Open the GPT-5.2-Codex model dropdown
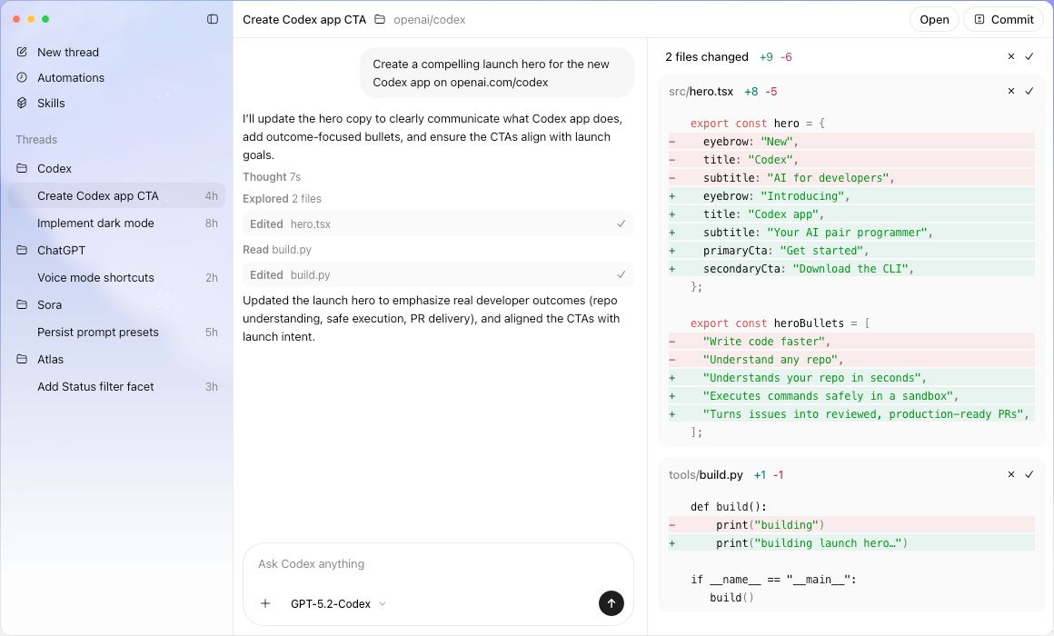 (337, 602)
